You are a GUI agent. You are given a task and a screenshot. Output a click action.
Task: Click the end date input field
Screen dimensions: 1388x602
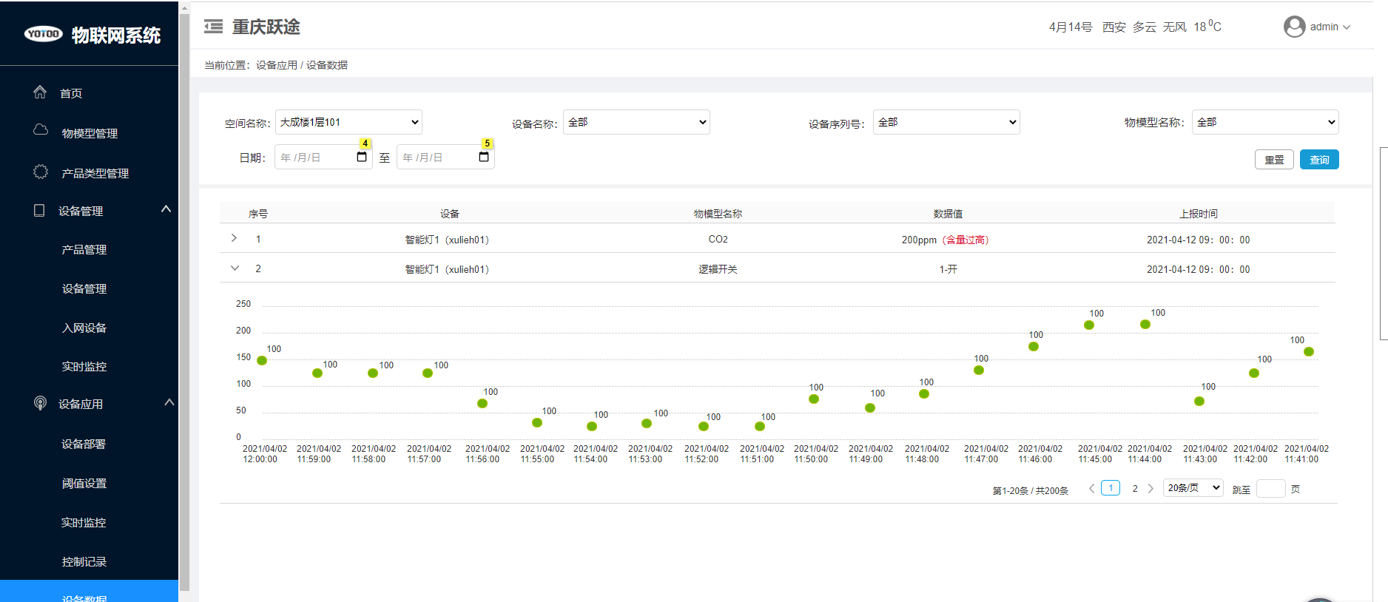coord(445,157)
